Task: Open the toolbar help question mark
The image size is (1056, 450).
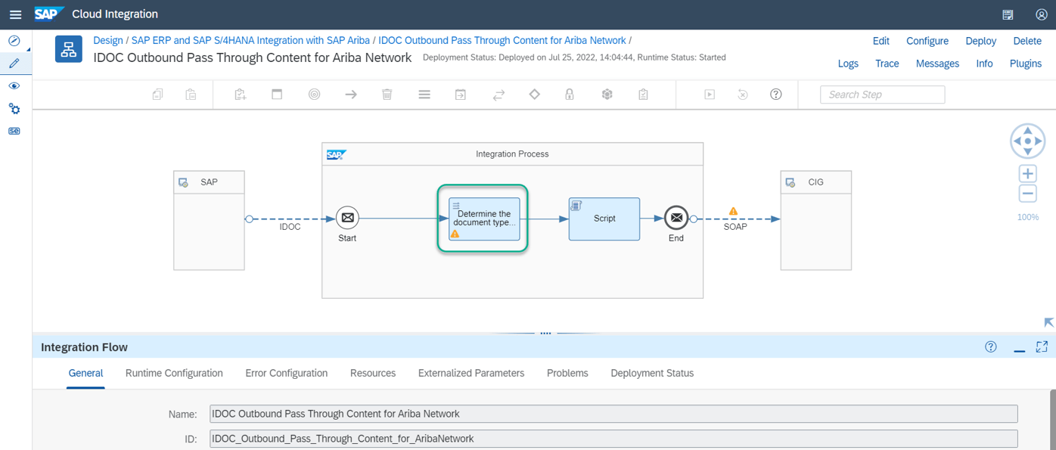Action: (x=776, y=95)
